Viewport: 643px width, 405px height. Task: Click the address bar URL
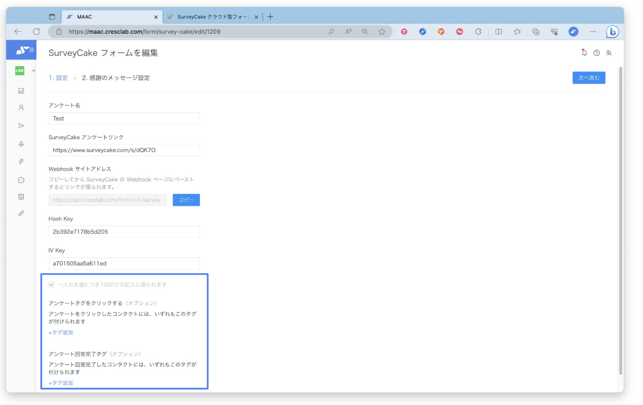coord(144,32)
